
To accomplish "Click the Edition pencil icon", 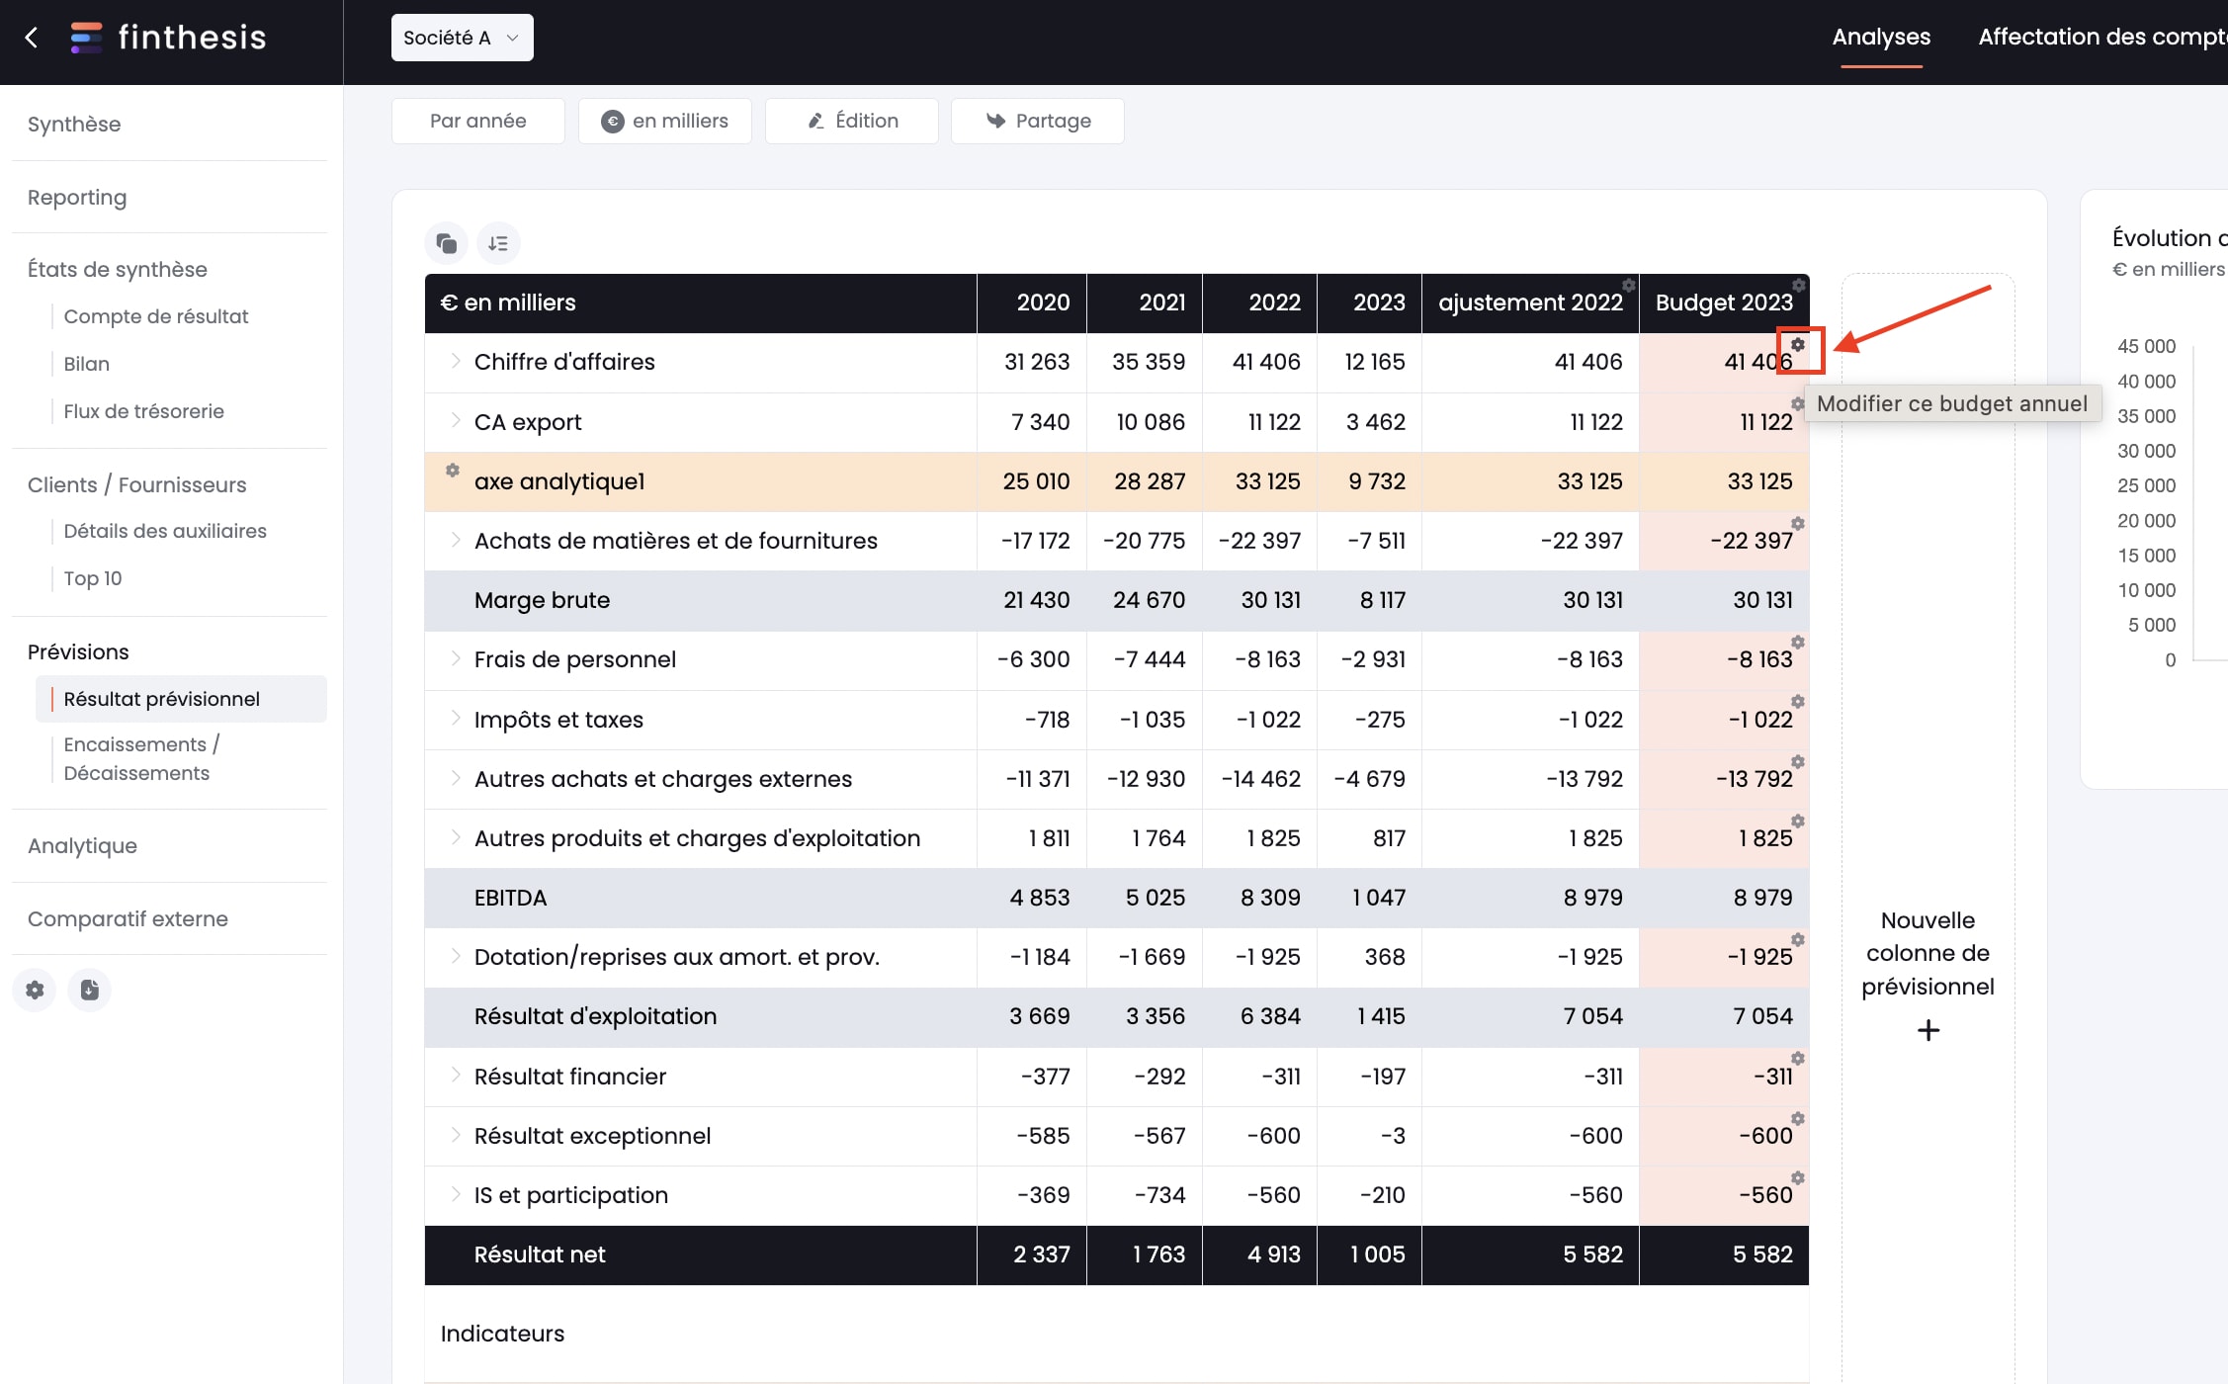I will click(814, 122).
